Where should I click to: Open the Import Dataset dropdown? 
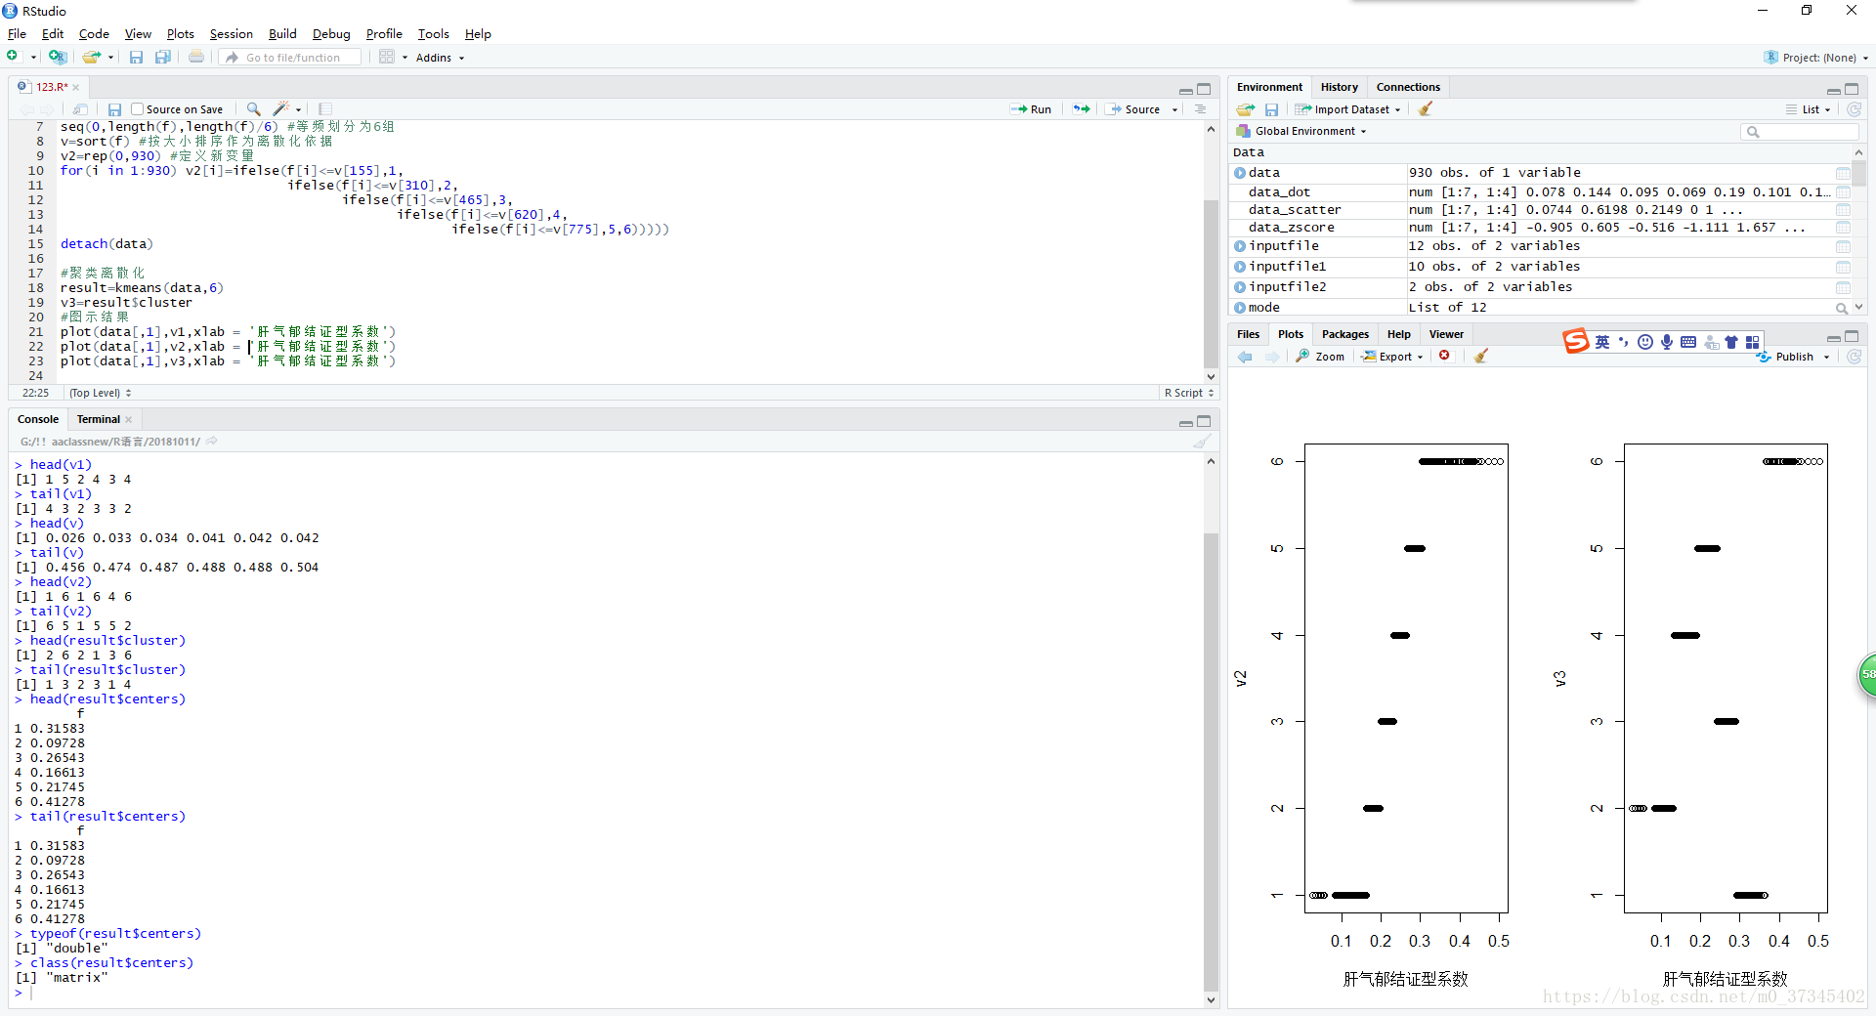pos(1349,109)
